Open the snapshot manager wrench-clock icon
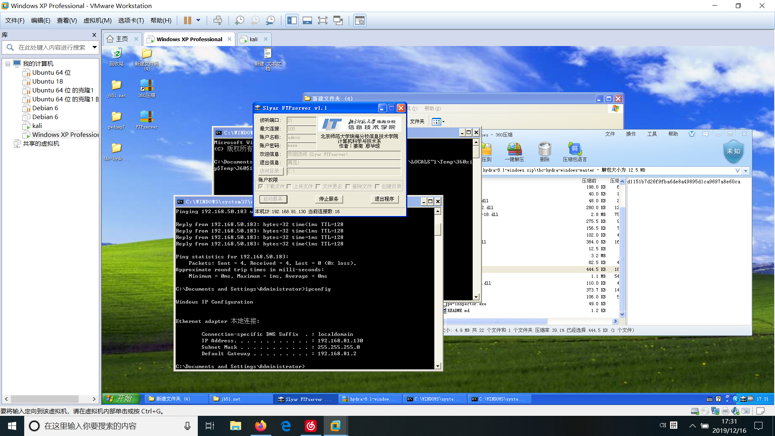 pyautogui.click(x=270, y=20)
